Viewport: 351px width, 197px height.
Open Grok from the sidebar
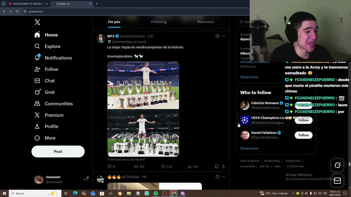click(x=44, y=92)
